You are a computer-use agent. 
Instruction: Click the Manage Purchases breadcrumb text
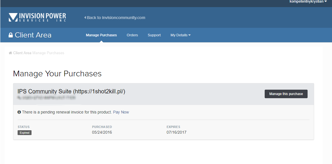pyautogui.click(x=48, y=53)
